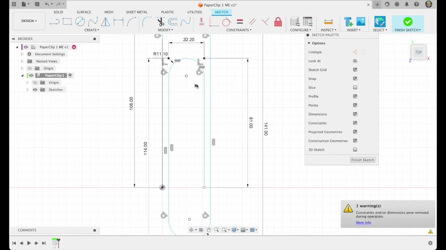Select the Trim scissors tool
This screenshot has width=446, height=250.
pyautogui.click(x=160, y=22)
